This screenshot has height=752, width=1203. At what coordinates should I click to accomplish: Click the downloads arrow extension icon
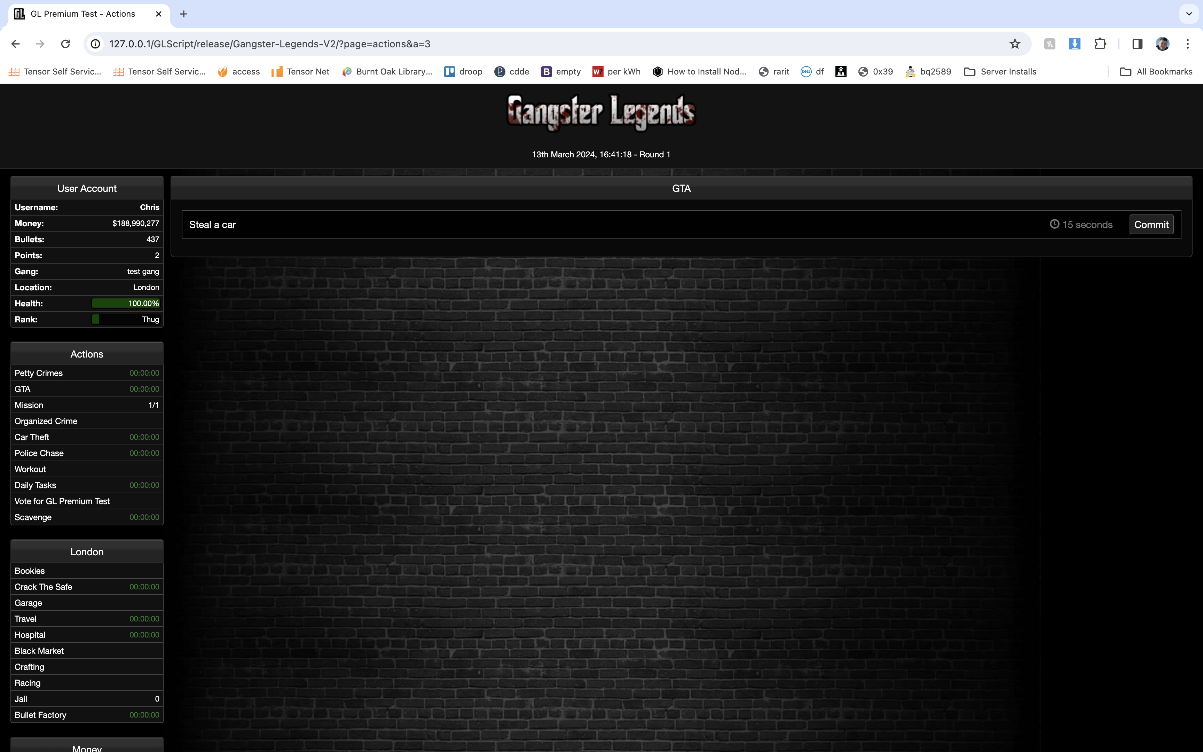point(1074,44)
